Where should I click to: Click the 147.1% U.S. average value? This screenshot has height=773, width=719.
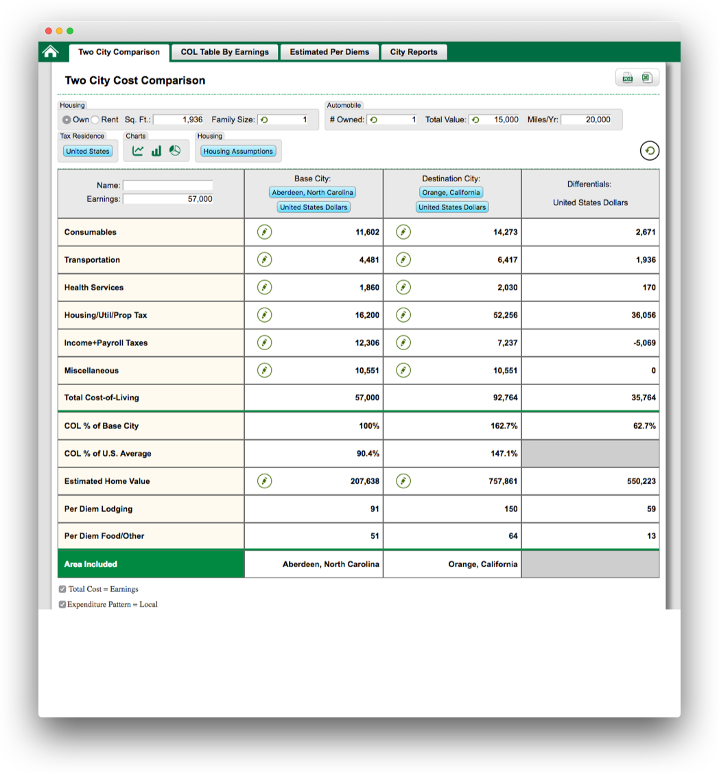pyautogui.click(x=504, y=454)
